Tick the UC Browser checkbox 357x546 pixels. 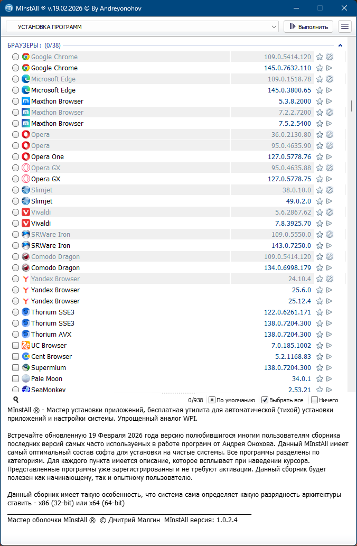pos(16,346)
